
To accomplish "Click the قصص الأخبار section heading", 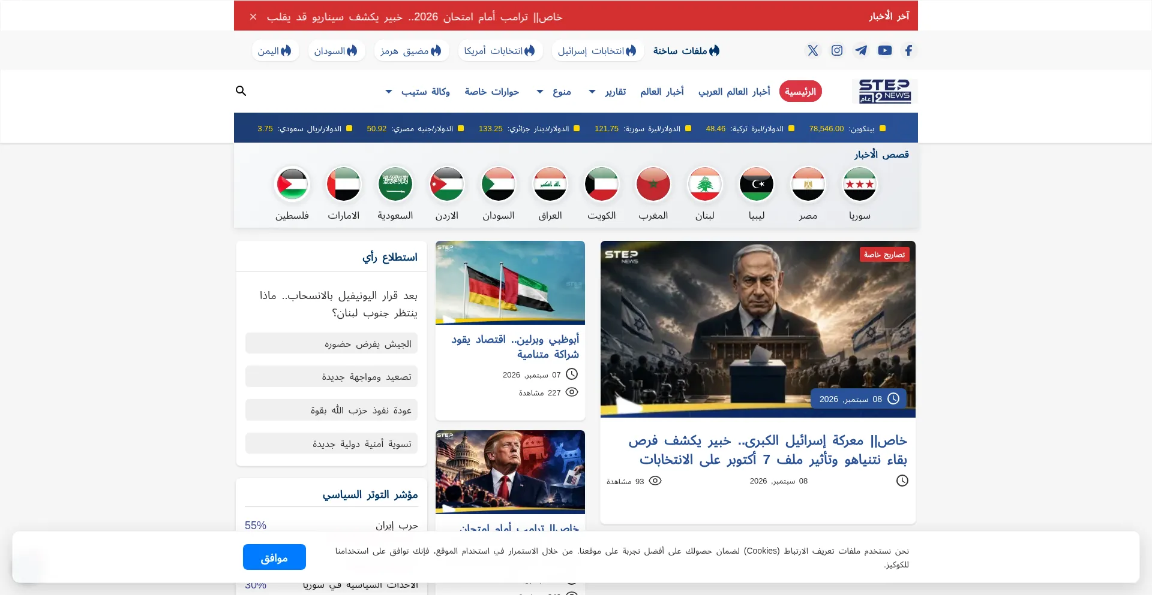I will 881,155.
